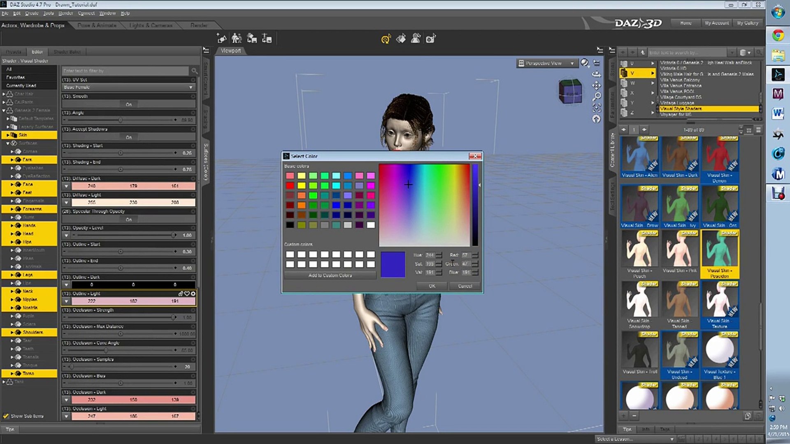Switch to the Pose & Animate tab

[x=97, y=25]
